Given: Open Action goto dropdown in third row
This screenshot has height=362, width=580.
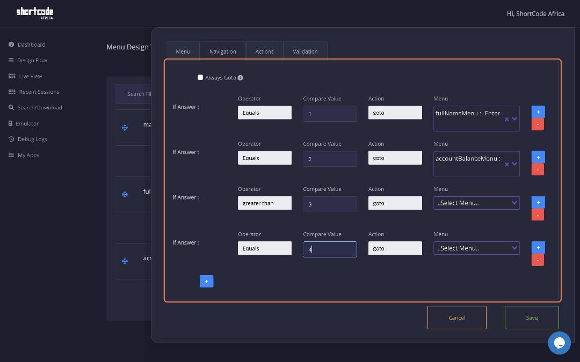Looking at the screenshot, I should click(395, 203).
